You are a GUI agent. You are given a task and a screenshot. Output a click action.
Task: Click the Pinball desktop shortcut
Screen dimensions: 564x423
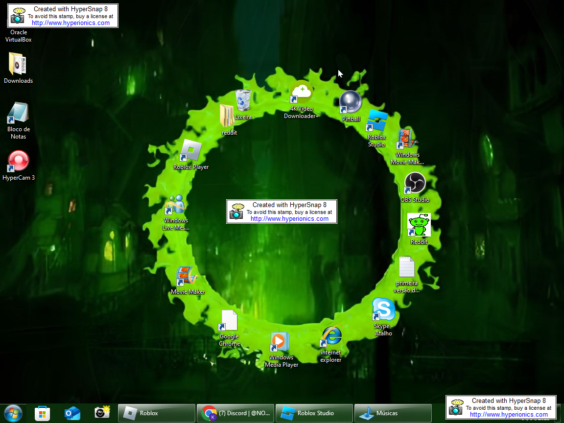click(x=351, y=102)
